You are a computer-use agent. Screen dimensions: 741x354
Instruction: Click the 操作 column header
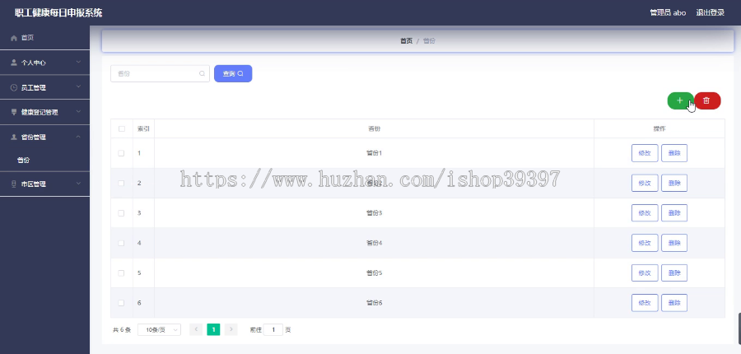(659, 128)
